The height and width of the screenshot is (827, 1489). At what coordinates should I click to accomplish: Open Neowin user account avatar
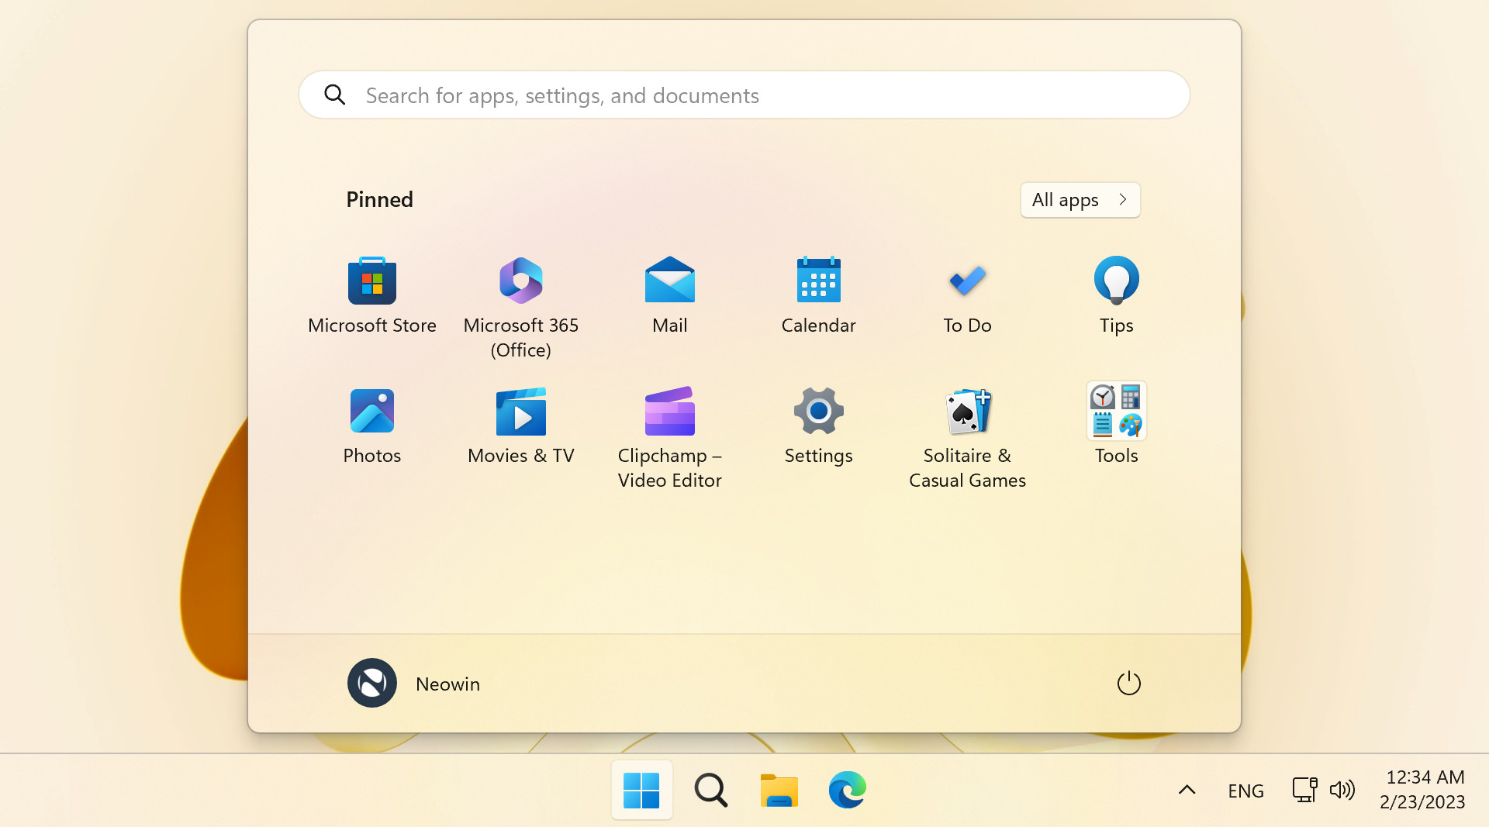click(372, 683)
